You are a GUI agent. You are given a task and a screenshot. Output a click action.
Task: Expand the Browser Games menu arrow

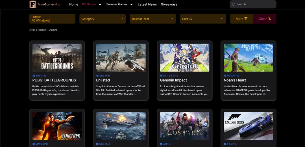coord(132,4)
